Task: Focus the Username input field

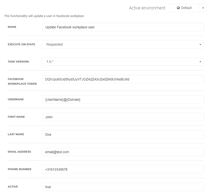Action: [x=123, y=100]
